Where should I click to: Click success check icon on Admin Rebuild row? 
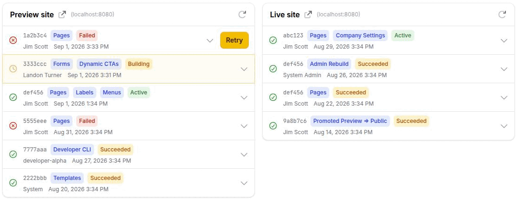[273, 69]
